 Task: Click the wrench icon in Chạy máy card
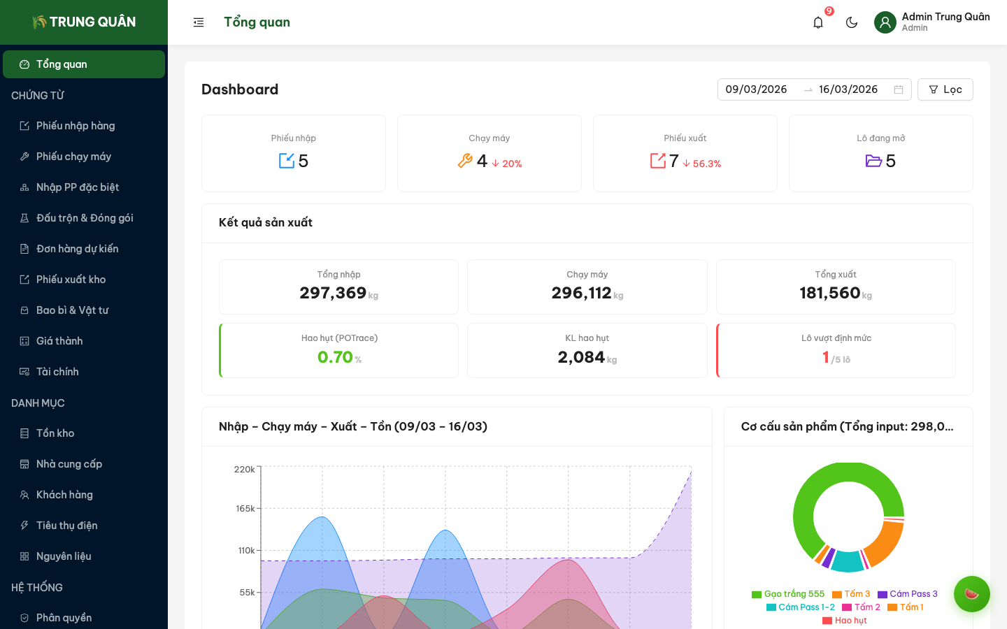(465, 161)
